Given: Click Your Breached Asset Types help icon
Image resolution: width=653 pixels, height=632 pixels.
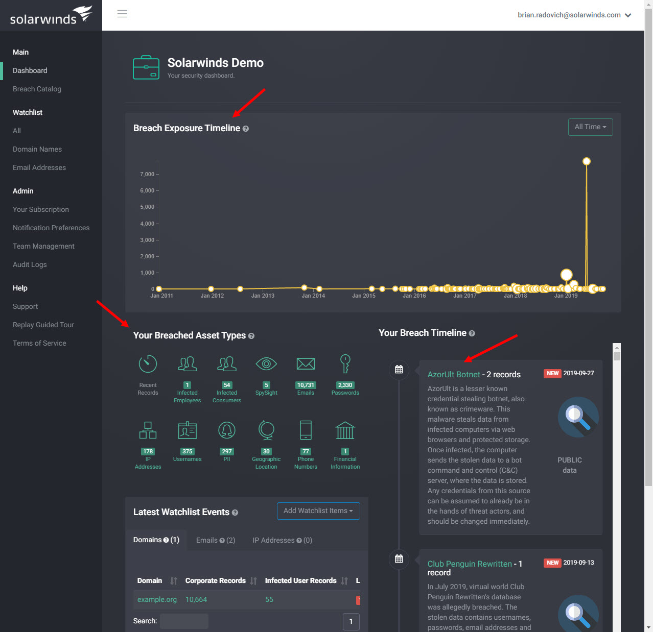Looking at the screenshot, I should (x=251, y=336).
